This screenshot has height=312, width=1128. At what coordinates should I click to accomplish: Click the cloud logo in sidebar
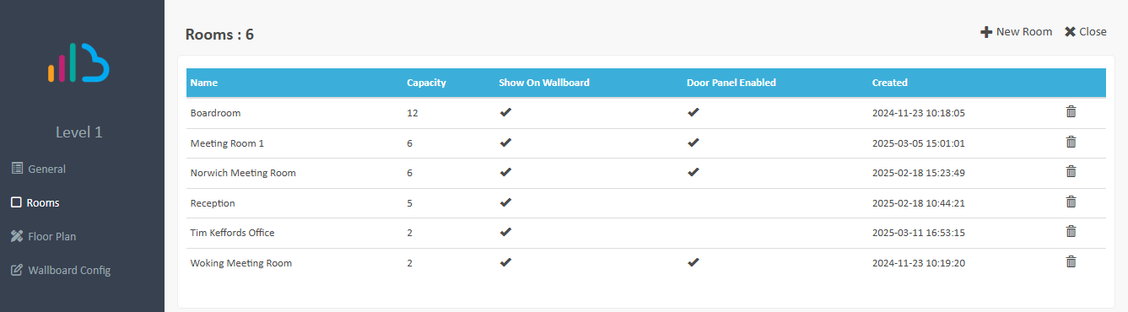click(x=79, y=62)
